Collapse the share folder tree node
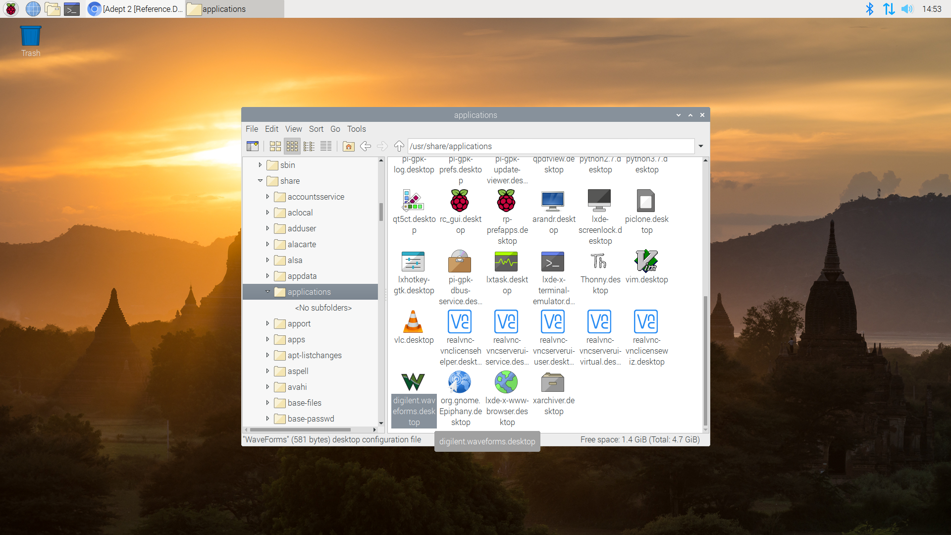Screen dimensions: 951x535 [x=260, y=181]
